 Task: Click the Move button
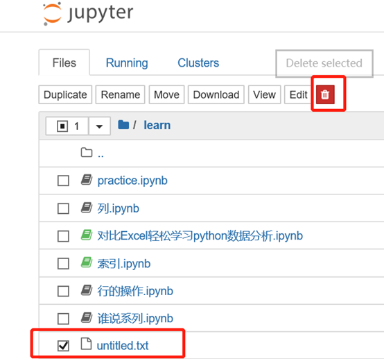click(167, 94)
